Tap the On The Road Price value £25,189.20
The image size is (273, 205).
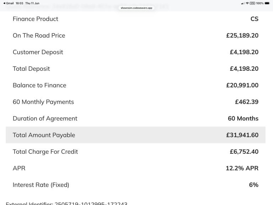242,36
